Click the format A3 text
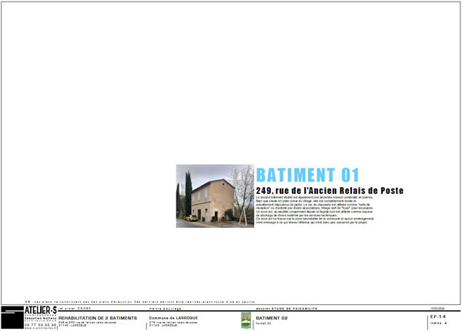 265,323
